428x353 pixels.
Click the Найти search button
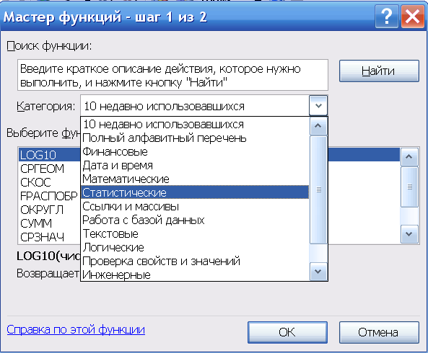pyautogui.click(x=379, y=71)
